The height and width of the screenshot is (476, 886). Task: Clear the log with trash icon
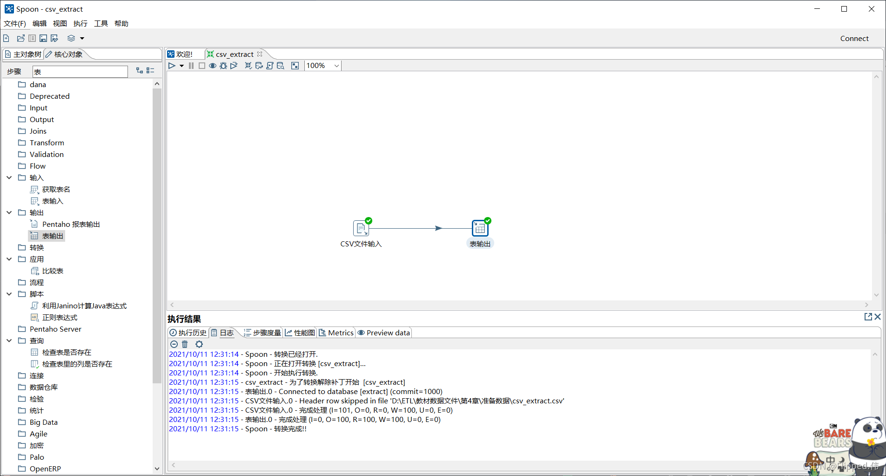(185, 344)
